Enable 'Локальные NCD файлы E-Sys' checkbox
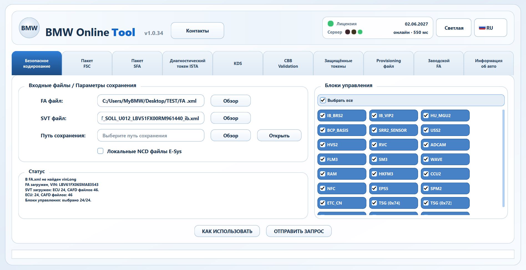Image resolution: width=526 pixels, height=270 pixels. pos(100,151)
